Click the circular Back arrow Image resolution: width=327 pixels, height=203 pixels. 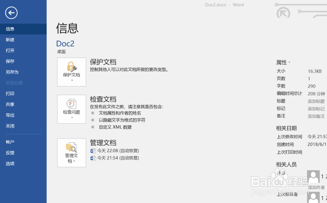[11, 13]
